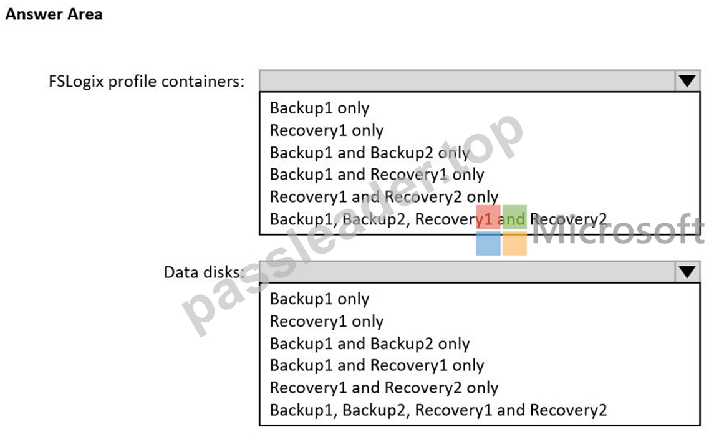
Task: Click the Data disks combo box field
Action: (480, 272)
